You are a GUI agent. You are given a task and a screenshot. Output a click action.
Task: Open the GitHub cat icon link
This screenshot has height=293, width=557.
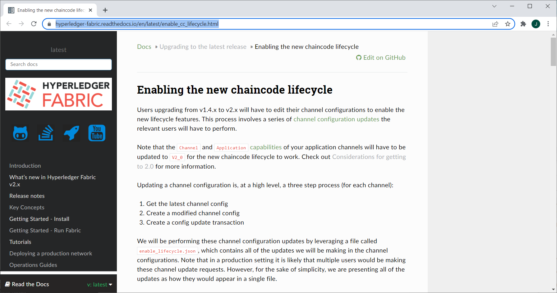click(x=20, y=133)
